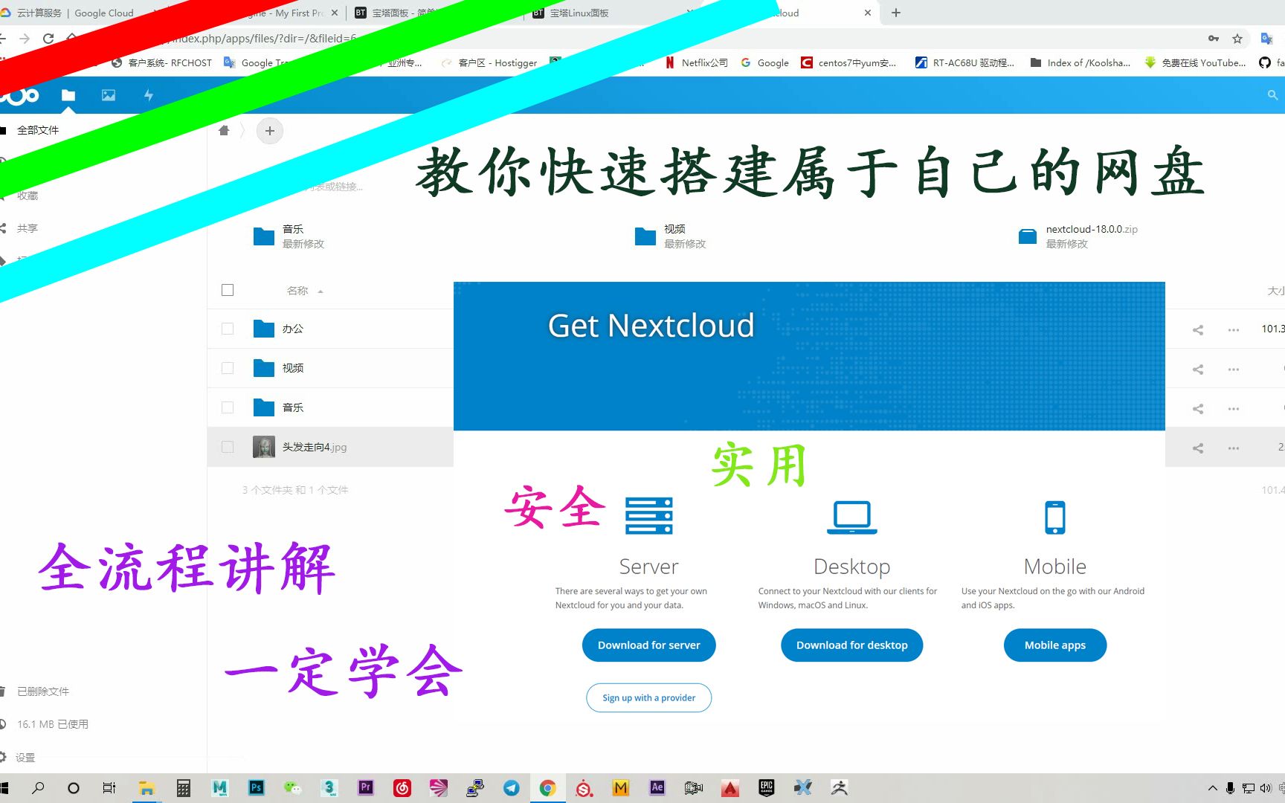Open the 办公 folder in file list
The height and width of the screenshot is (803, 1285).
[293, 329]
